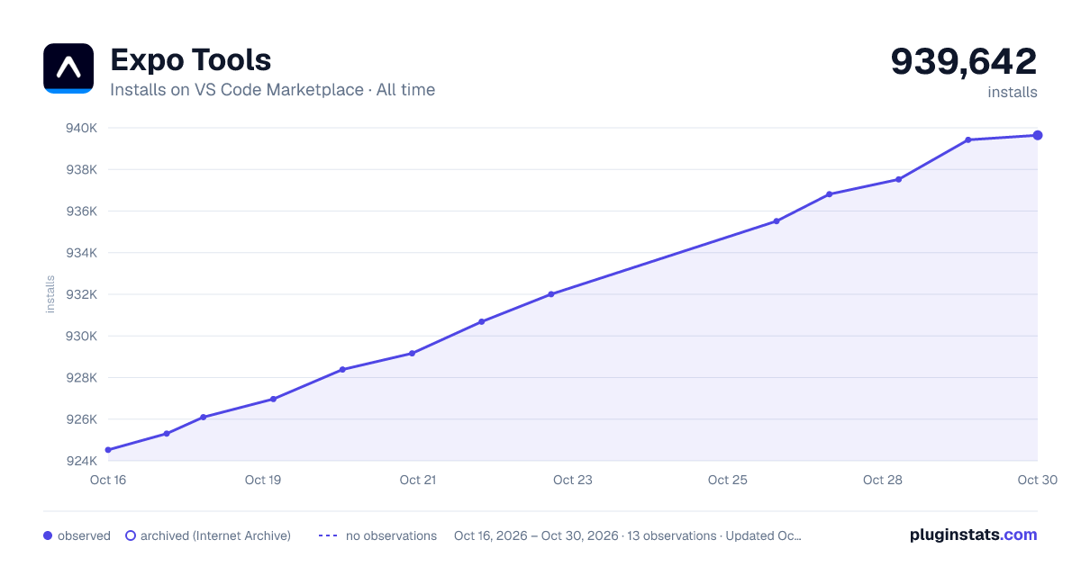This screenshot has width=1081, height=567.
Task: Select the first data point on Oct 16
Action: click(108, 450)
